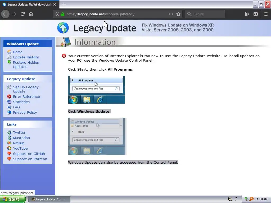271x203 pixels.
Task: Open the Statistics link
Action: [21, 102]
